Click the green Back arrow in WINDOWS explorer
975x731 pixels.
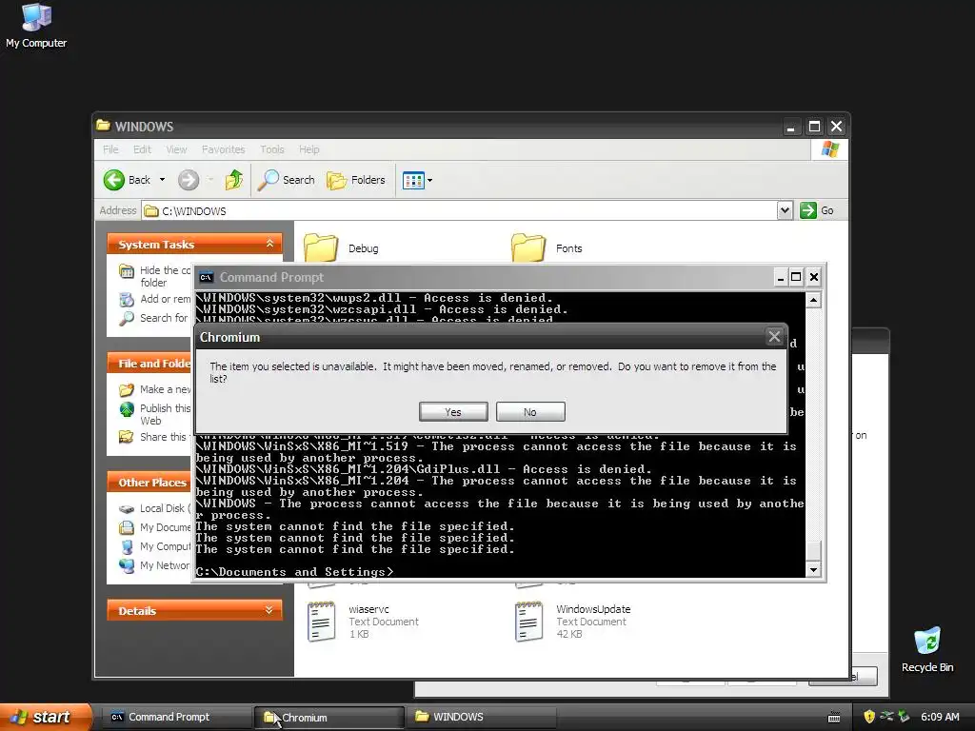pos(114,180)
